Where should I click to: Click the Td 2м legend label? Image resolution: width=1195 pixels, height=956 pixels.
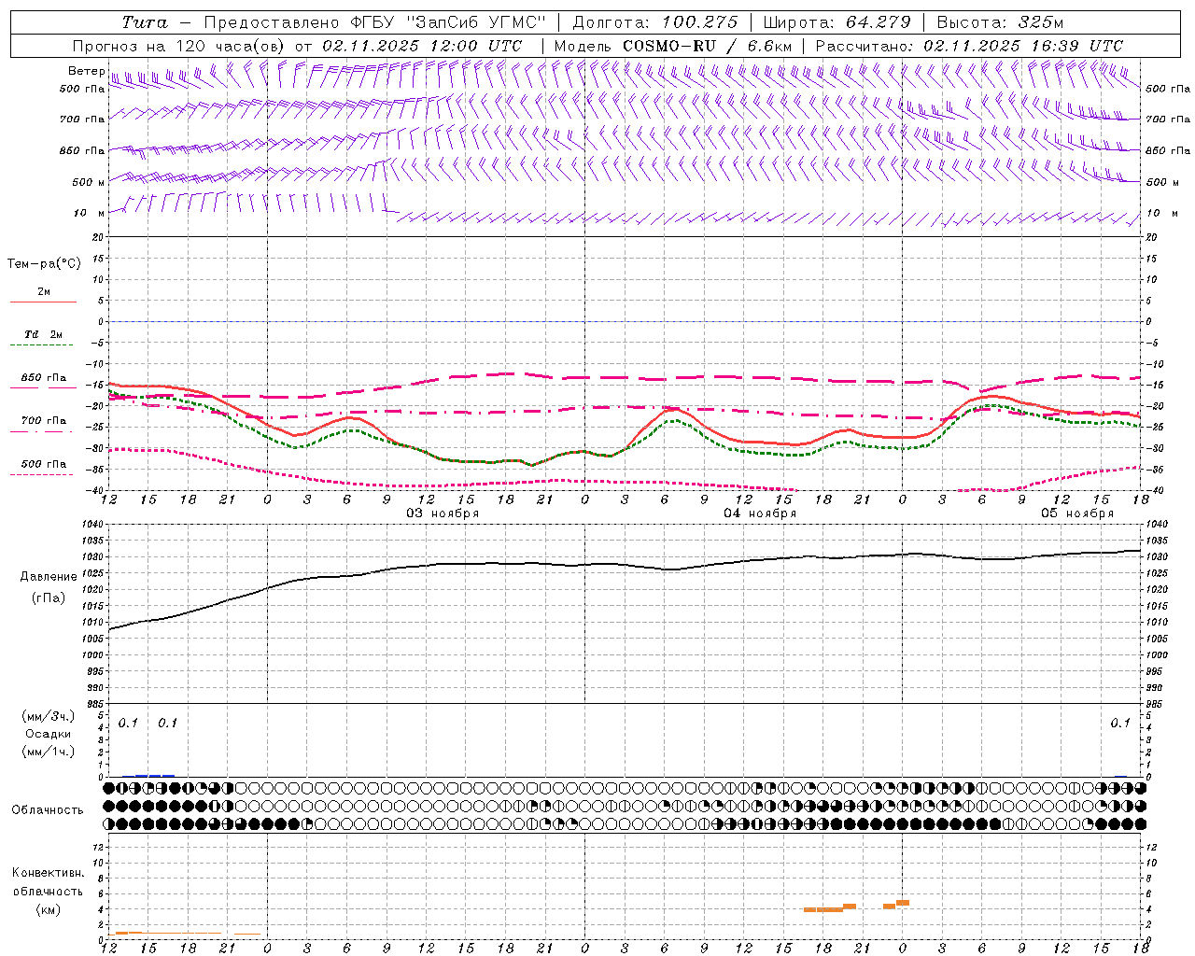43,334
